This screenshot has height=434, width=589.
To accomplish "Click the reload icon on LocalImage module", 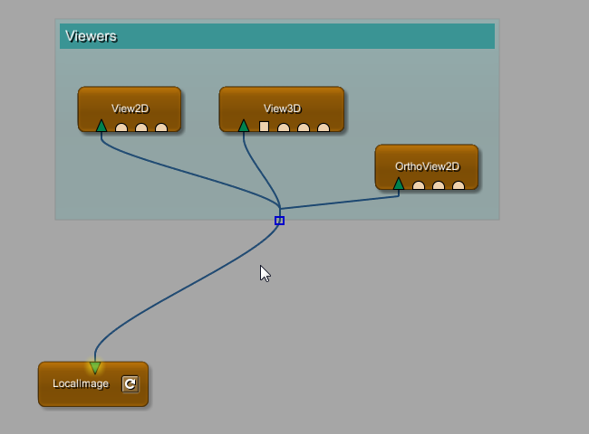I will tap(130, 384).
